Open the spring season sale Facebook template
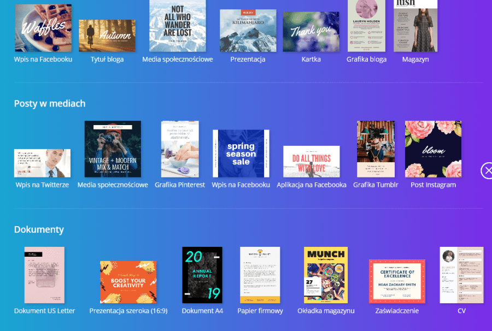The height and width of the screenshot is (331, 492). [x=241, y=153]
